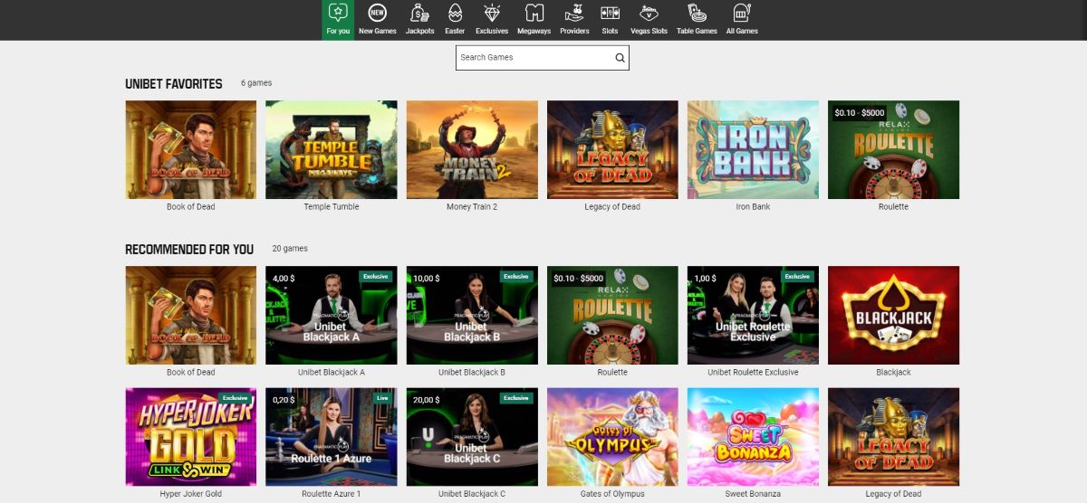The width and height of the screenshot is (1087, 503).
Task: Click the Live badge on Roulette Azure
Action: tap(384, 397)
